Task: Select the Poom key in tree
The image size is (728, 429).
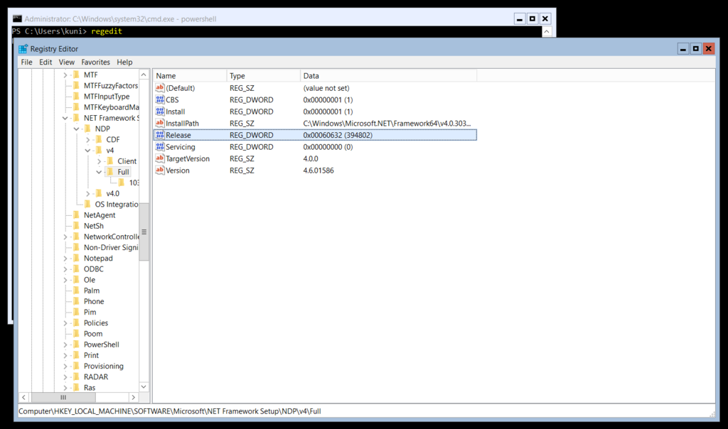Action: coord(93,333)
